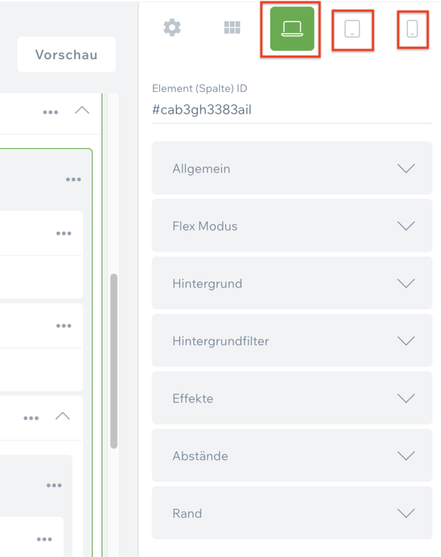Click the grid layout icon
This screenshot has height=557, width=441.
click(x=232, y=28)
